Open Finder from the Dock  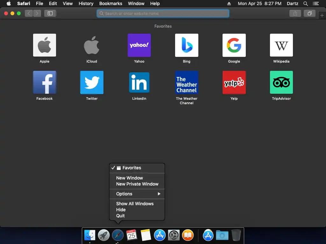89,235
